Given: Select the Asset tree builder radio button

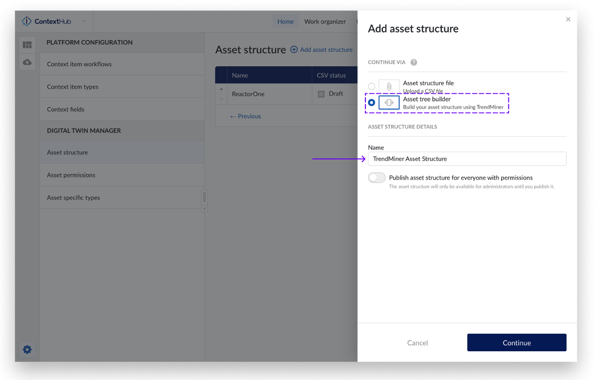Looking at the screenshot, I should point(372,103).
